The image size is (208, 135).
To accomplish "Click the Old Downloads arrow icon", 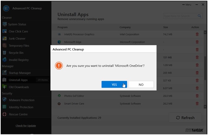I will pyautogui.click(x=4, y=87).
